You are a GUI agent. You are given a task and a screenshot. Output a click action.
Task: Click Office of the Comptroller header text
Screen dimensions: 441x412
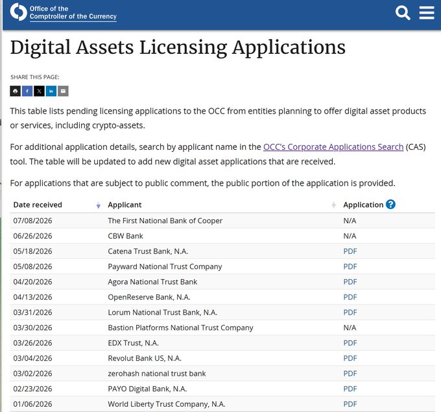pyautogui.click(x=73, y=12)
